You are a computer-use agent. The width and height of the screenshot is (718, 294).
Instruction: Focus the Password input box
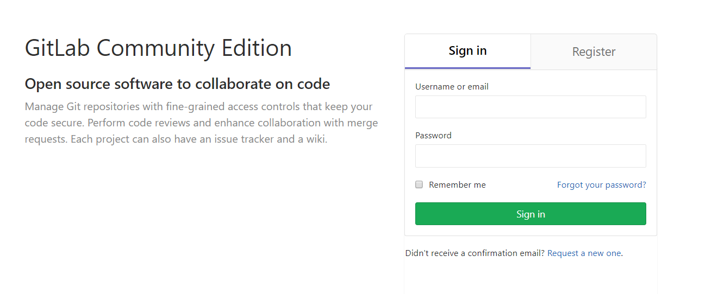click(530, 156)
